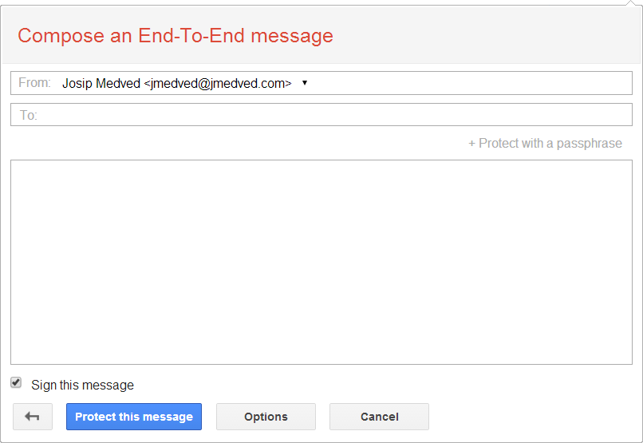Click the plus sign before Protect with passphrase

point(471,144)
